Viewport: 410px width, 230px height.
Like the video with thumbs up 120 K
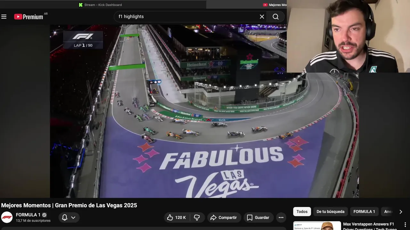(177, 218)
